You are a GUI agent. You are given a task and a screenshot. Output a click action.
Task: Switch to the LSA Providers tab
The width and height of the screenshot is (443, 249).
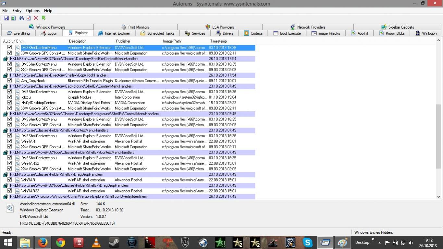click(220, 27)
